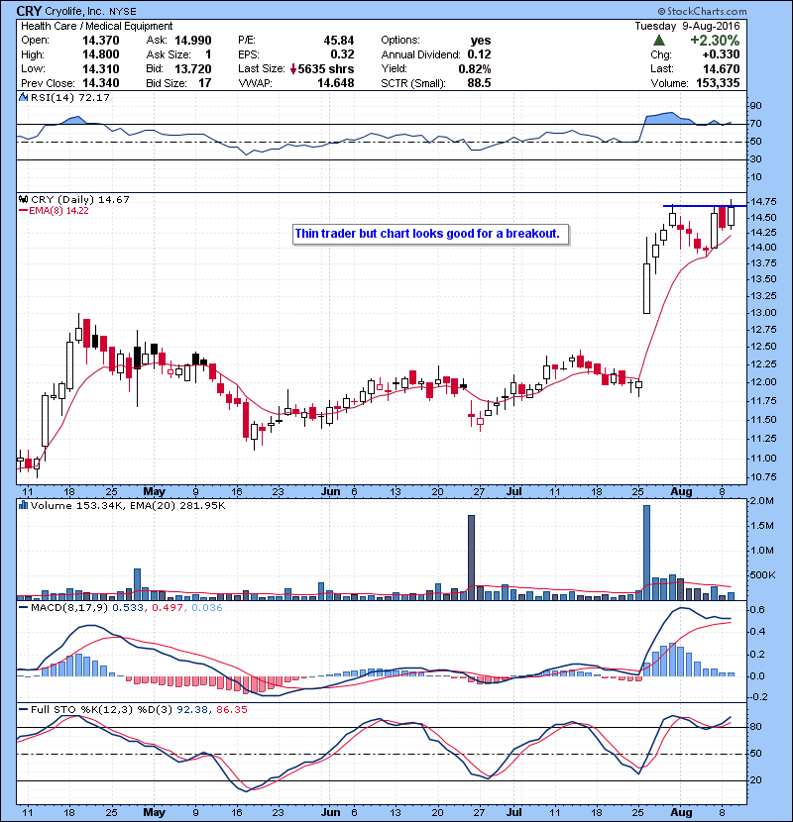The image size is (793, 822).
Task: Click the red down-arrow beside Last Size
Action: tap(293, 68)
